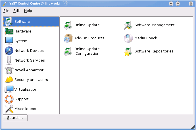The image size is (196, 130).
Task: Click the Software Management label
Action: pyautogui.click(x=155, y=25)
